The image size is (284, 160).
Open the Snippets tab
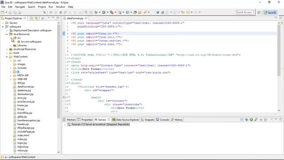[148, 120]
